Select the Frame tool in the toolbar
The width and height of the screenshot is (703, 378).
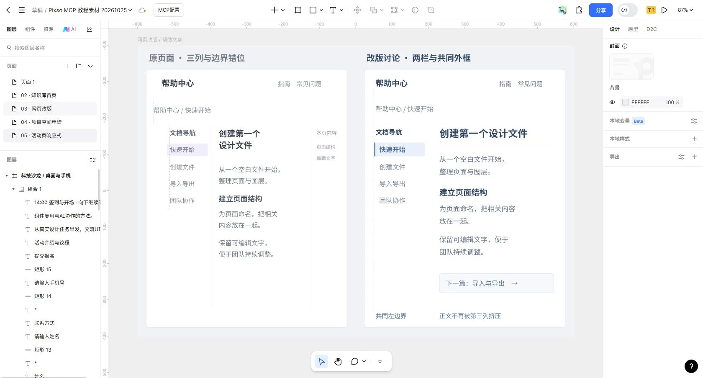click(x=298, y=10)
